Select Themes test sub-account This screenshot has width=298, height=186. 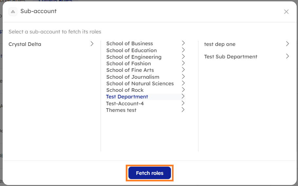pos(121,110)
